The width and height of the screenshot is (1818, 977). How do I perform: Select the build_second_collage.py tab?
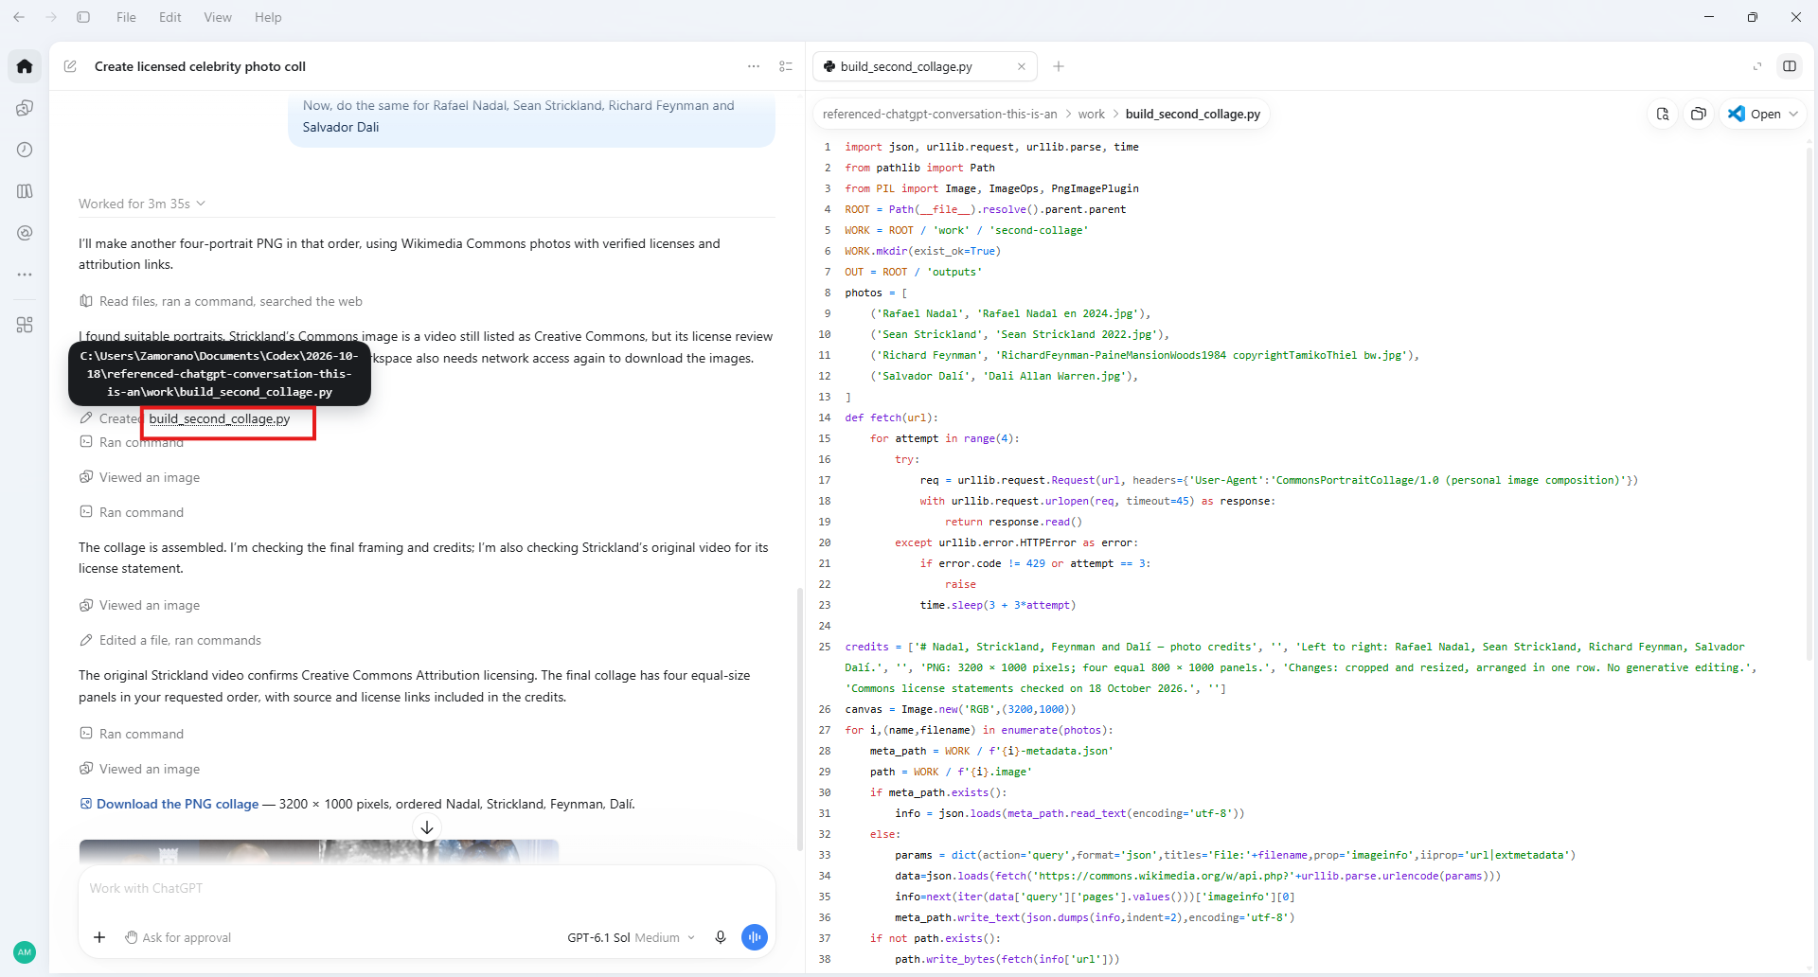pyautogui.click(x=924, y=66)
